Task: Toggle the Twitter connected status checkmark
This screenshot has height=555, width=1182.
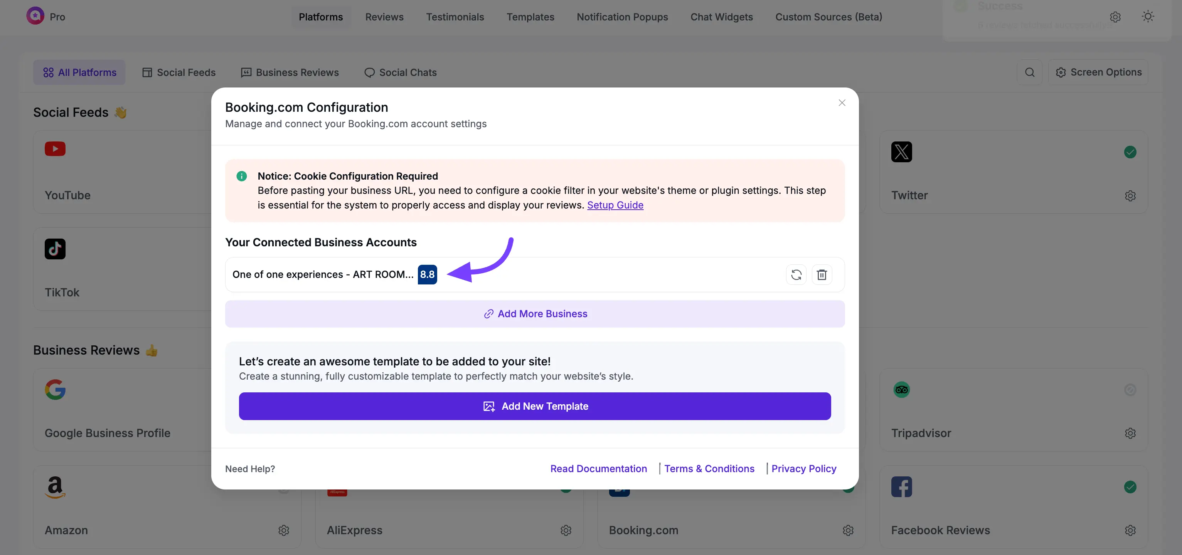Action: coord(1130,152)
